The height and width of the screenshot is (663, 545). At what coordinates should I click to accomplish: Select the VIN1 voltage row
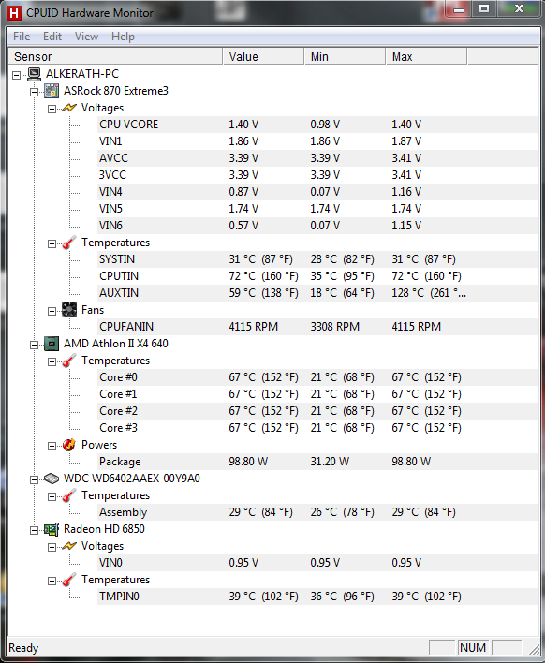point(318,141)
